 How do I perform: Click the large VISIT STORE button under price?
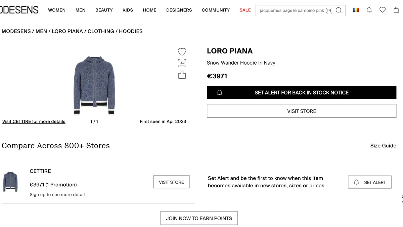(301, 111)
